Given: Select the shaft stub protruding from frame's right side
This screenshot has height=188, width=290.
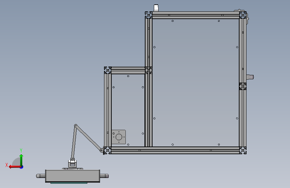Looking at the screenshot, I should click(250, 77).
